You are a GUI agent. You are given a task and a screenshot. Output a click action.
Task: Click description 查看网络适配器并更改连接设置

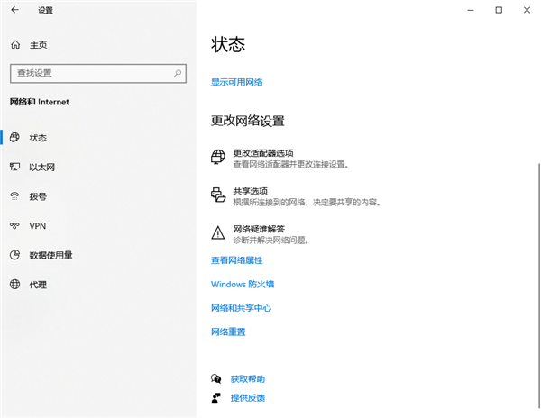pos(290,164)
